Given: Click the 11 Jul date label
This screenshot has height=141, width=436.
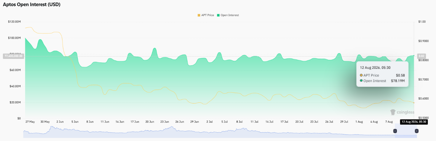Looking at the screenshot, I should tap(254, 122).
